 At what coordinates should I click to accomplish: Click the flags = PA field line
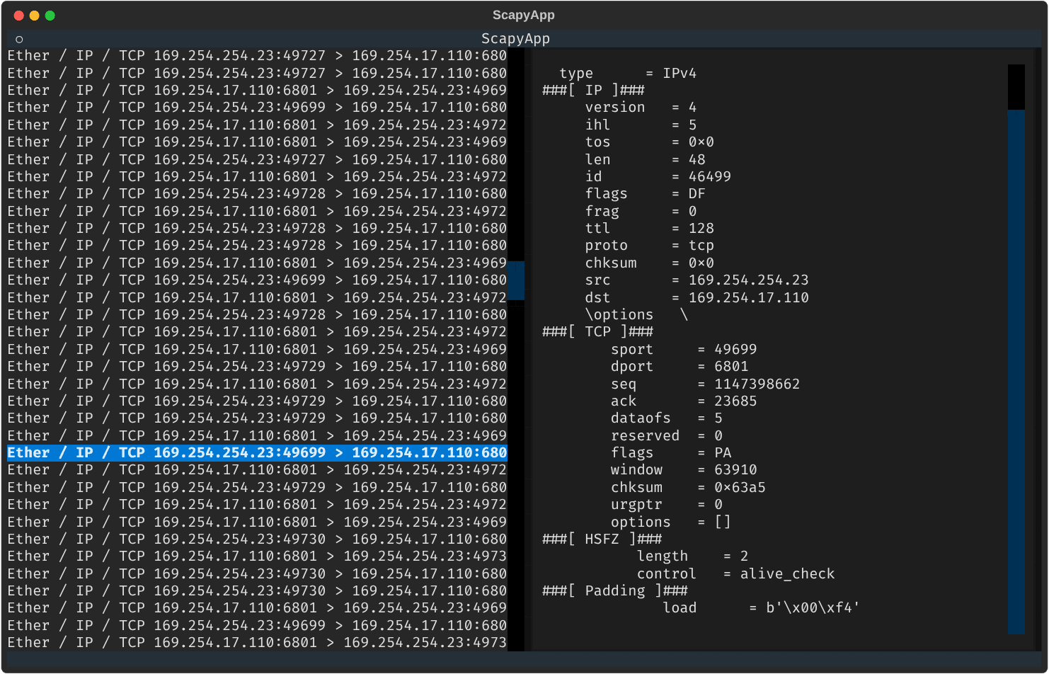click(670, 452)
